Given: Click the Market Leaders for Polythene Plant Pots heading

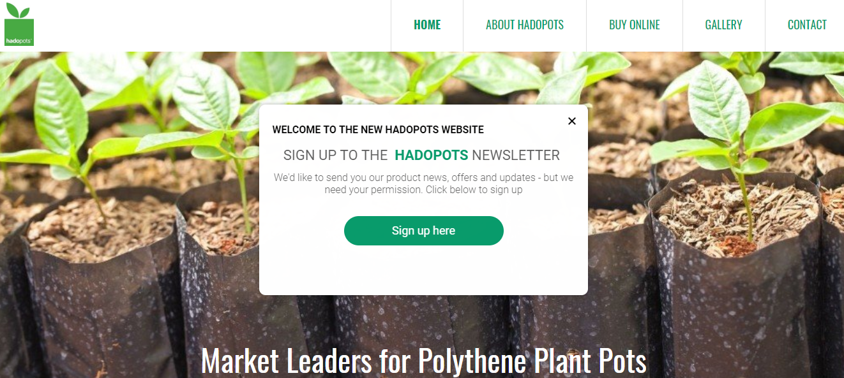Looking at the screenshot, I should 424,361.
